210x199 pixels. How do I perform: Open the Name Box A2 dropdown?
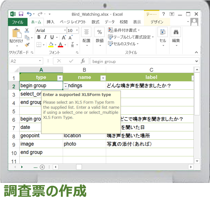(x=40, y=61)
